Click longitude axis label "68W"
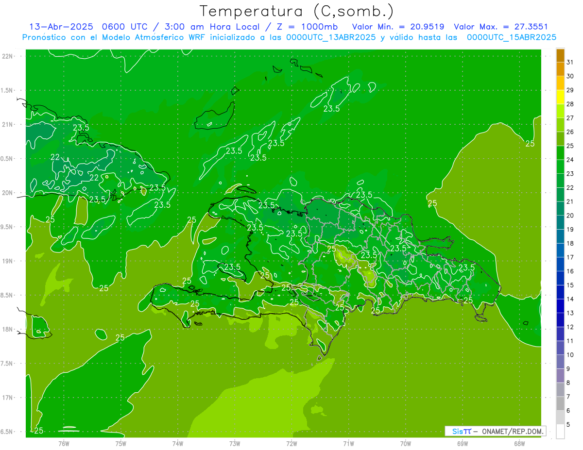The width and height of the screenshot is (583, 450). point(519,444)
